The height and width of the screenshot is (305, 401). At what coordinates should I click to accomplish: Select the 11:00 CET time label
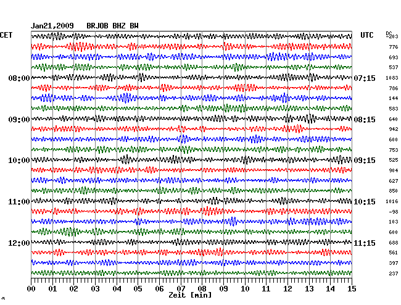pos(19,202)
